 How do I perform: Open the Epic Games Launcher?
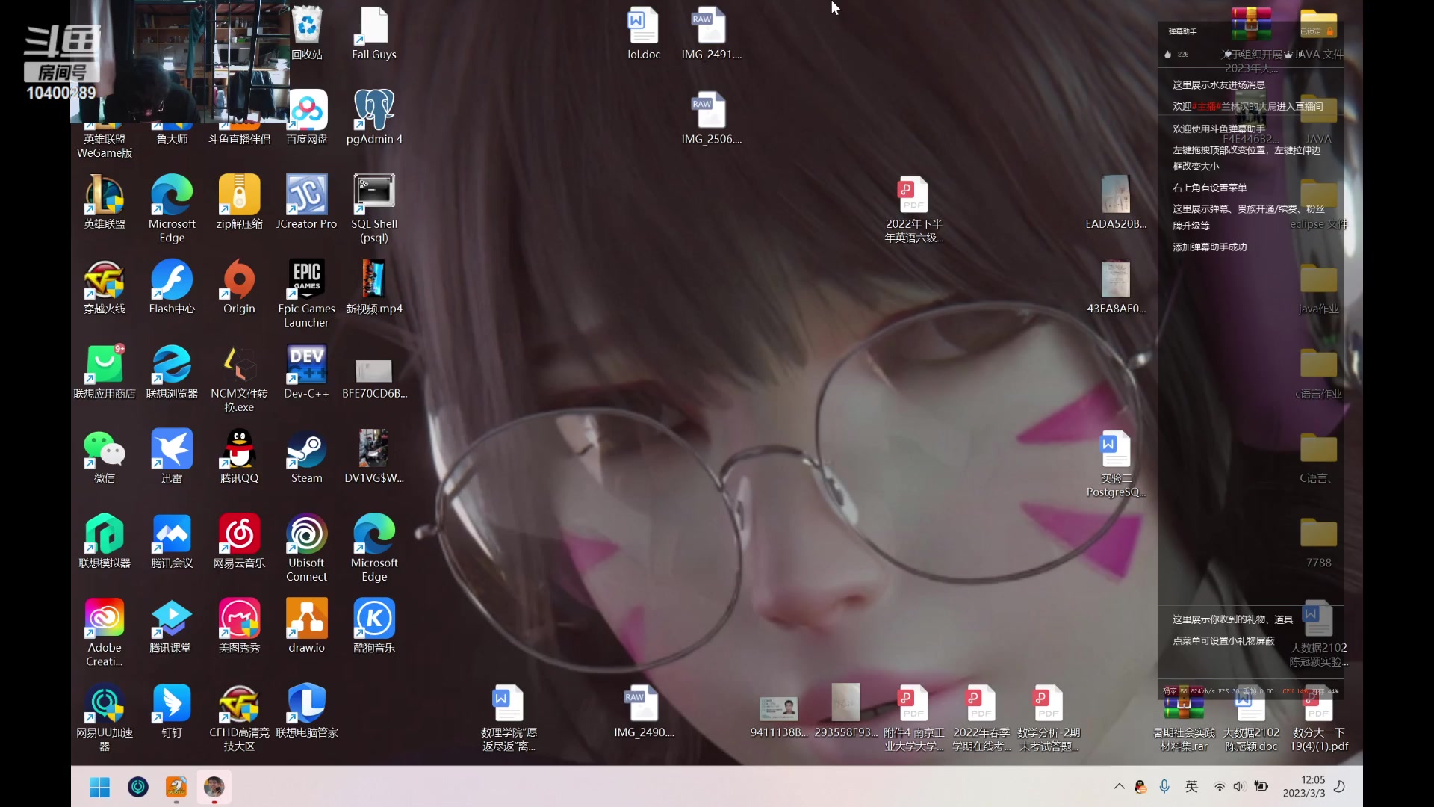pyautogui.click(x=306, y=294)
